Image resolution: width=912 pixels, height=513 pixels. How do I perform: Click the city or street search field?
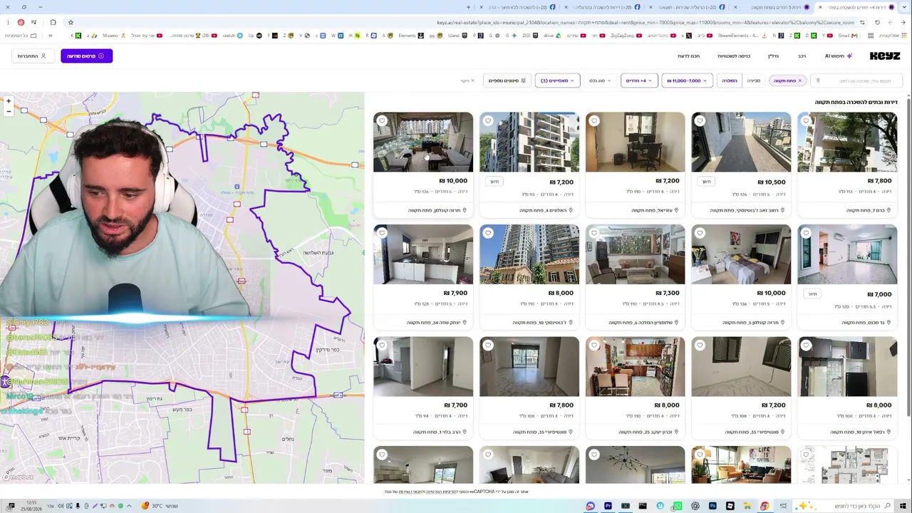click(x=856, y=81)
